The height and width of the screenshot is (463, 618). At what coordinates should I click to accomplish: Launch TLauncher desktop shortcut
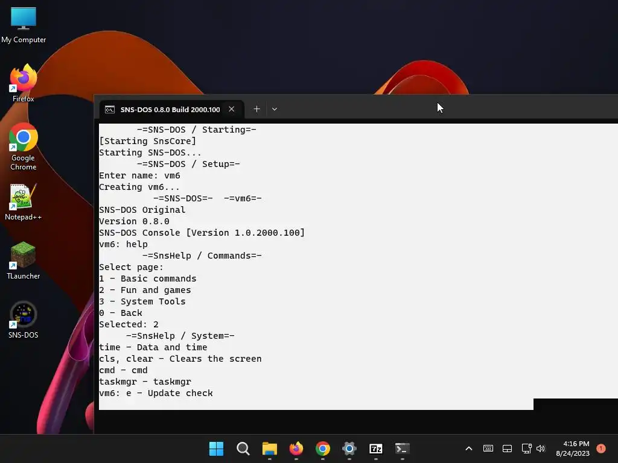(x=24, y=260)
